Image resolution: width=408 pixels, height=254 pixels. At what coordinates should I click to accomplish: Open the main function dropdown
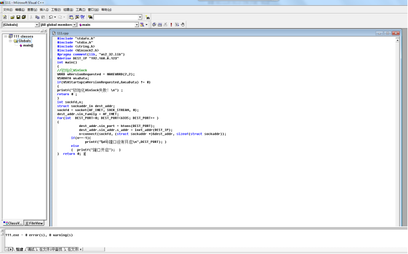[x=137, y=25]
